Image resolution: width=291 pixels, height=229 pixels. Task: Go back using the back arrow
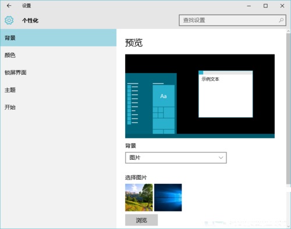coord(9,6)
